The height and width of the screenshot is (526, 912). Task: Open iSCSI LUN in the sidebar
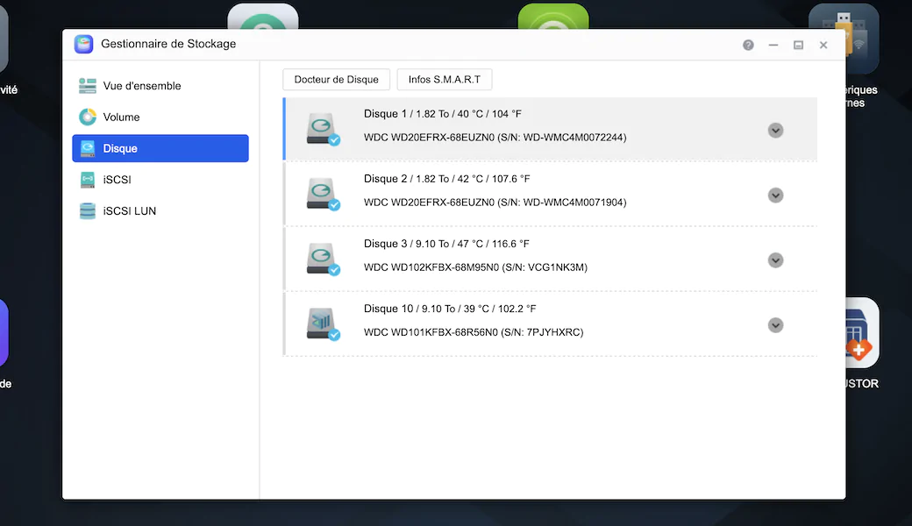pos(160,211)
